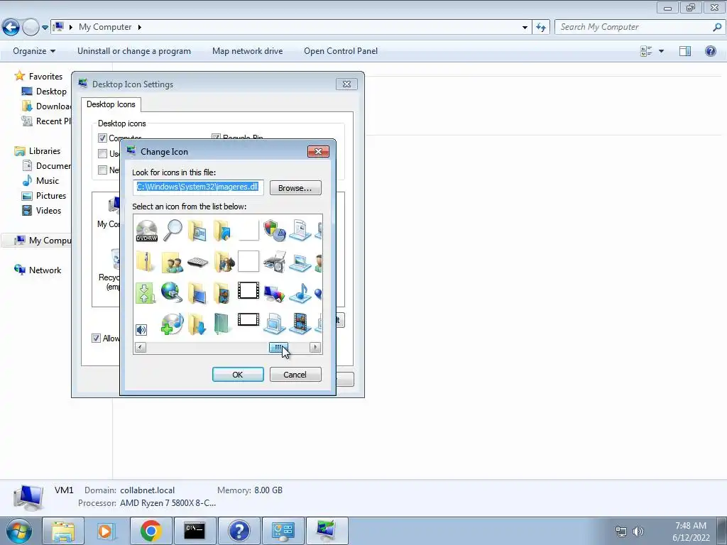Select the globe with network cable icon
727x545 pixels.
[x=172, y=292]
